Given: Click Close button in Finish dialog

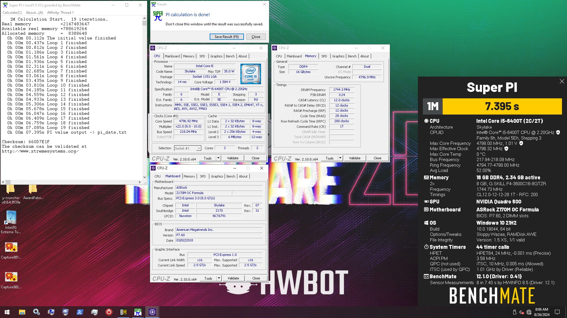Looking at the screenshot, I should (256, 37).
